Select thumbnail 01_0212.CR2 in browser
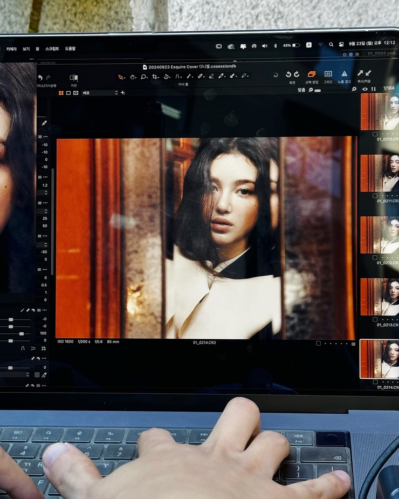This screenshot has height=499, width=399. (380, 235)
